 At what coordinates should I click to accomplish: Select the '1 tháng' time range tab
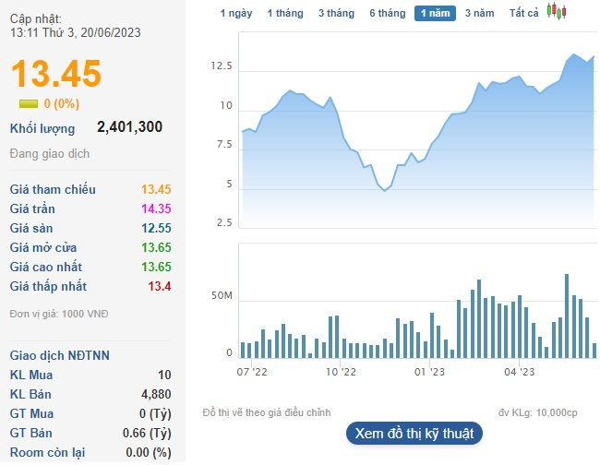point(285,14)
